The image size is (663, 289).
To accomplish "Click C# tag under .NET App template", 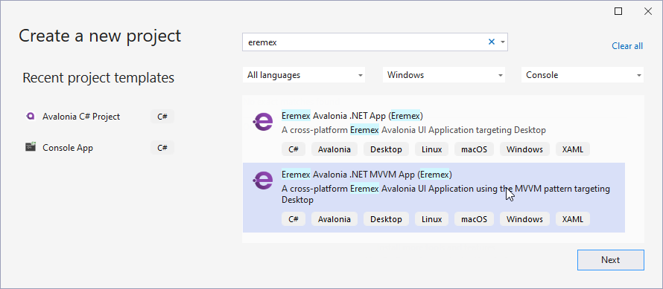I will tap(294, 149).
